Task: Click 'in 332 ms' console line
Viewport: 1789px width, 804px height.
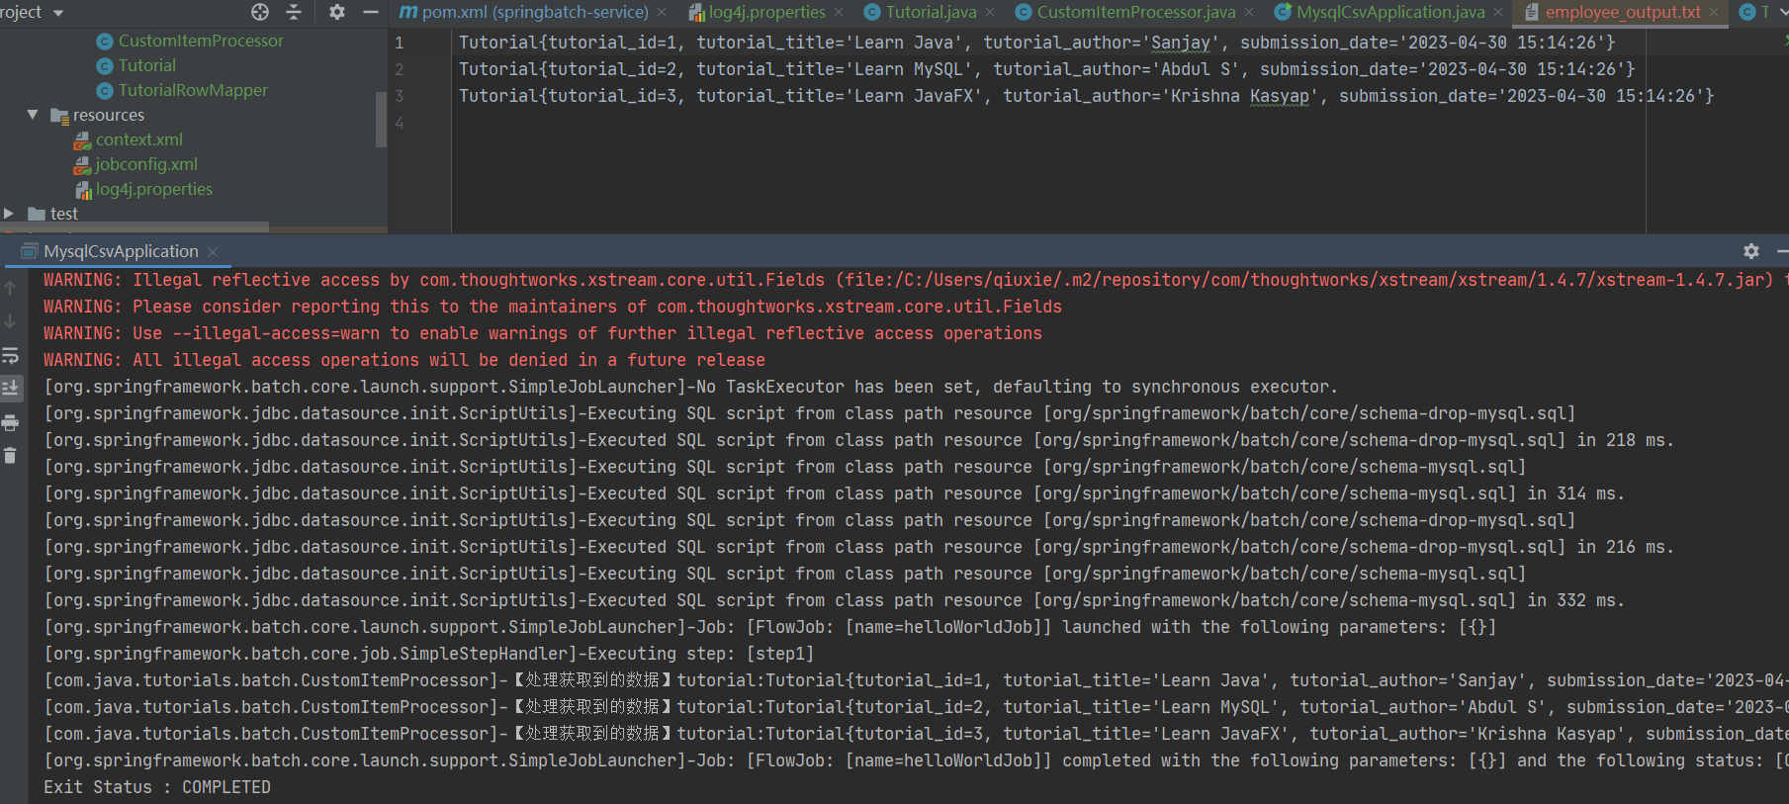Action: click(835, 600)
